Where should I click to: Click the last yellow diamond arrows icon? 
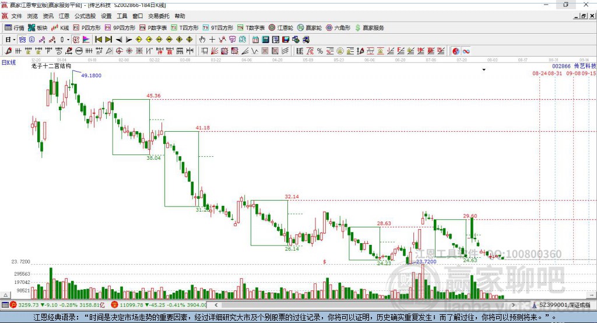[x=189, y=40]
